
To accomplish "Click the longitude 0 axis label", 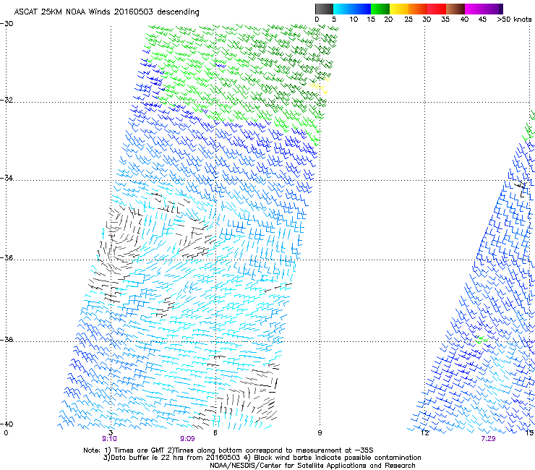I will point(6,433).
